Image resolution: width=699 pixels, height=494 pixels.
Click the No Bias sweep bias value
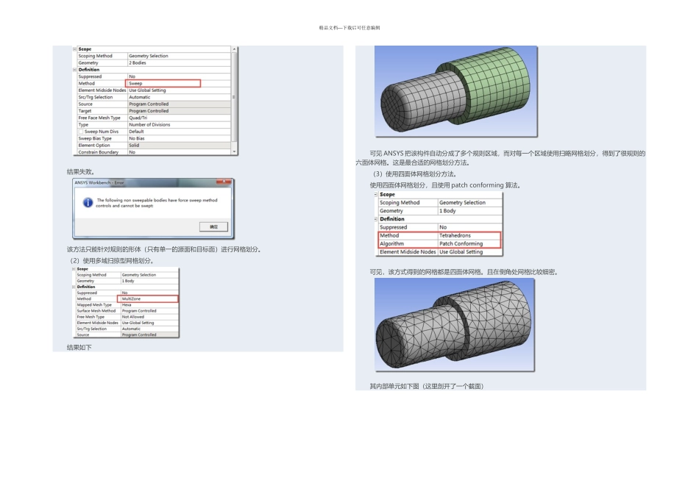pyautogui.click(x=137, y=138)
